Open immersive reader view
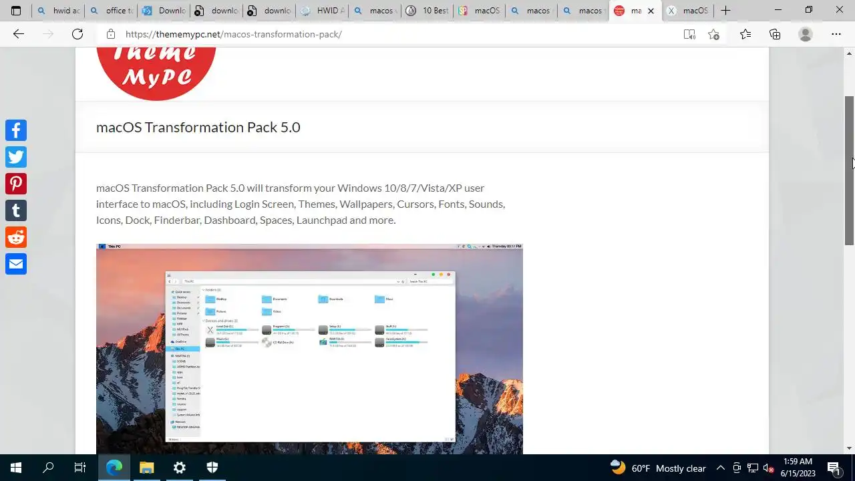 [689, 34]
